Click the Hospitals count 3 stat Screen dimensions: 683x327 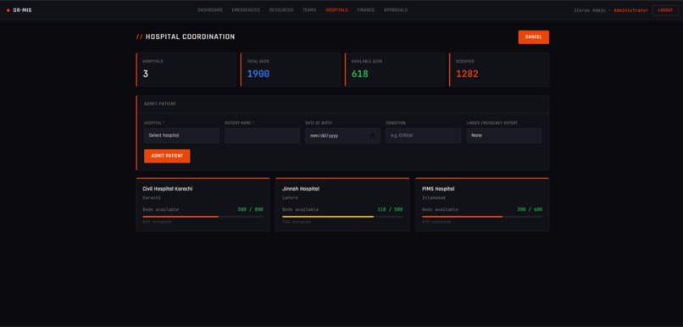pos(146,74)
